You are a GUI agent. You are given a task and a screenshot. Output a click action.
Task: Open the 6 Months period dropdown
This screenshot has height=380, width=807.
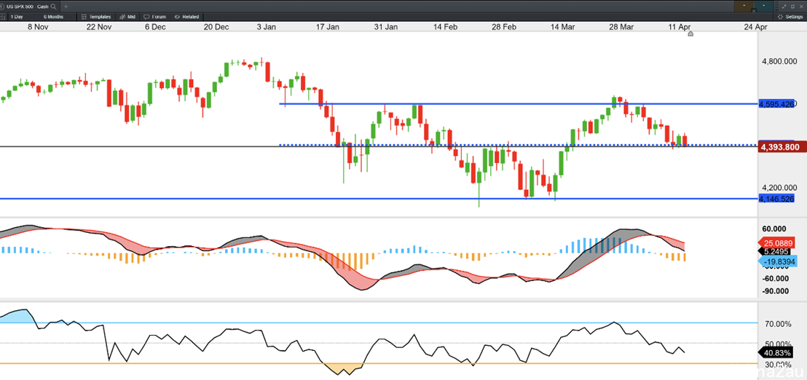(x=53, y=17)
